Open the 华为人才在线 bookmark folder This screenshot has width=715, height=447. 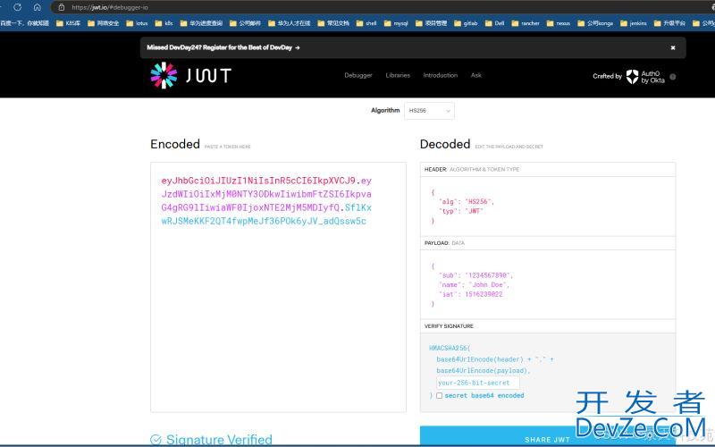pyautogui.click(x=289, y=23)
